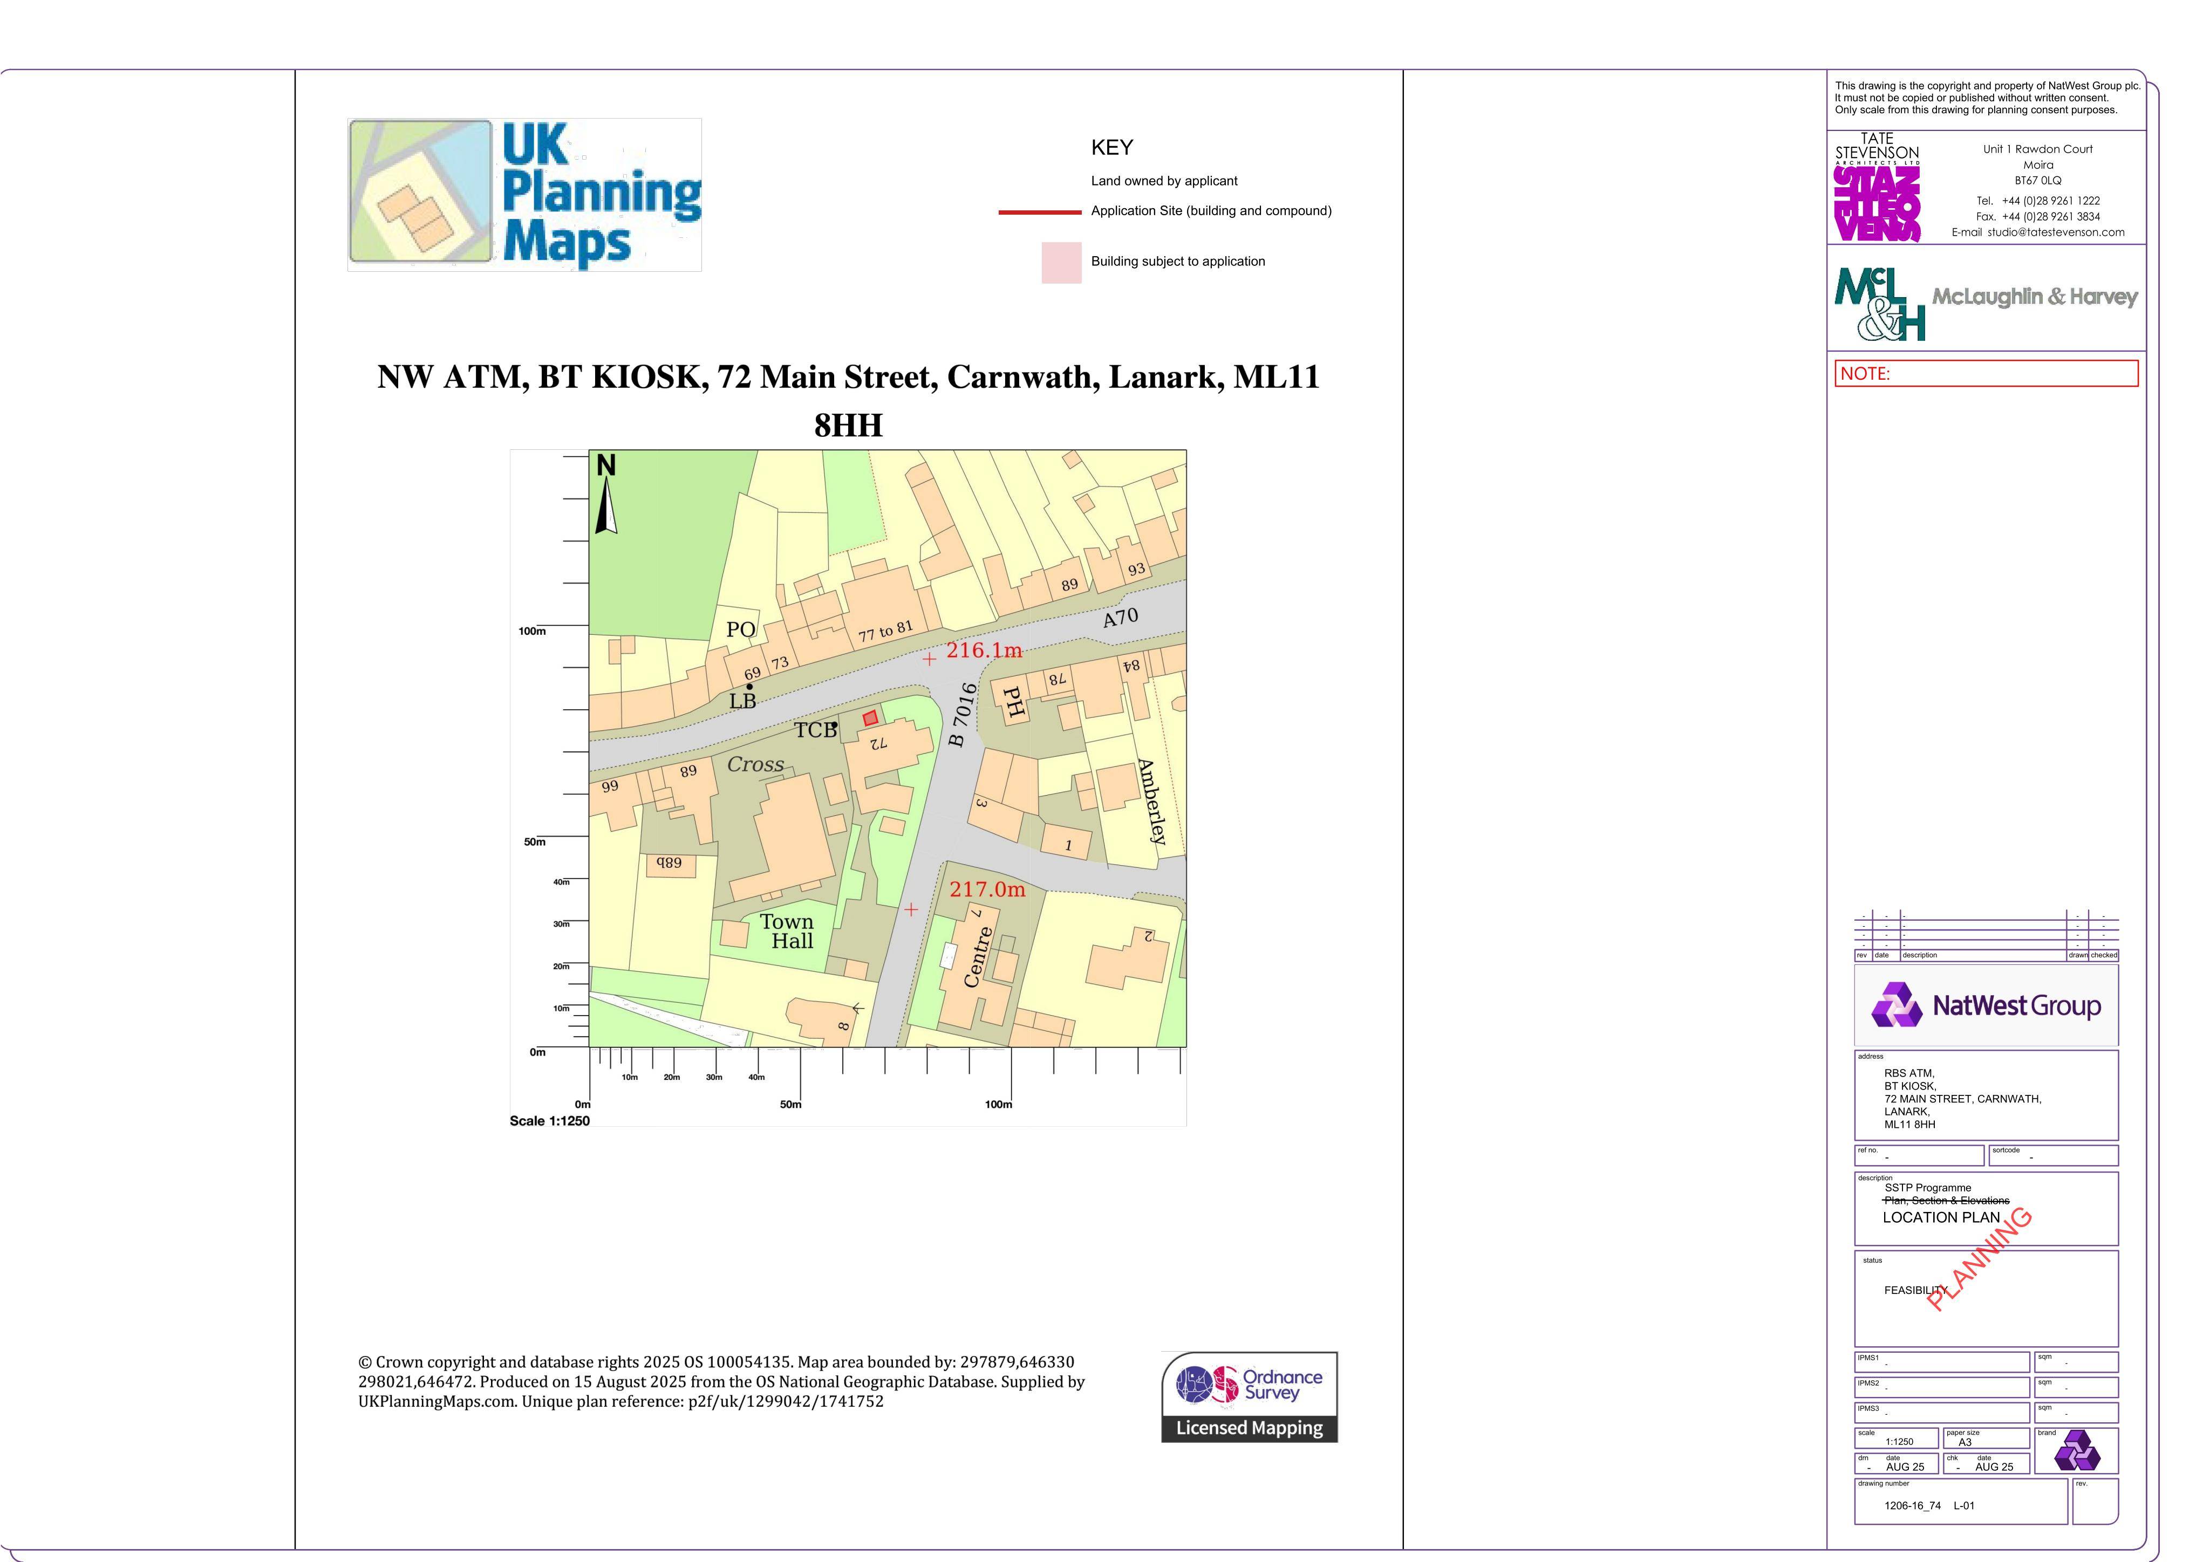Click the 217.0m spot height label
Image resolution: width=2210 pixels, height=1562 pixels.
tap(987, 890)
